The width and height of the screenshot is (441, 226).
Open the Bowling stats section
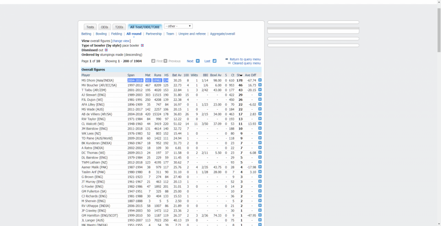(x=101, y=34)
